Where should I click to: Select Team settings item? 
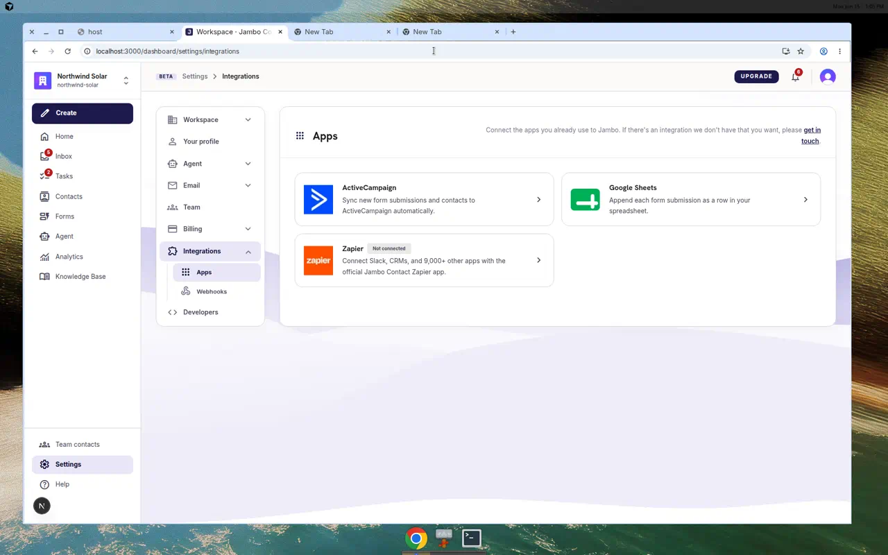pyautogui.click(x=210, y=207)
